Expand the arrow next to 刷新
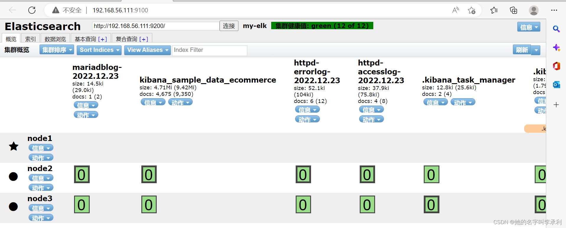 pos(536,50)
